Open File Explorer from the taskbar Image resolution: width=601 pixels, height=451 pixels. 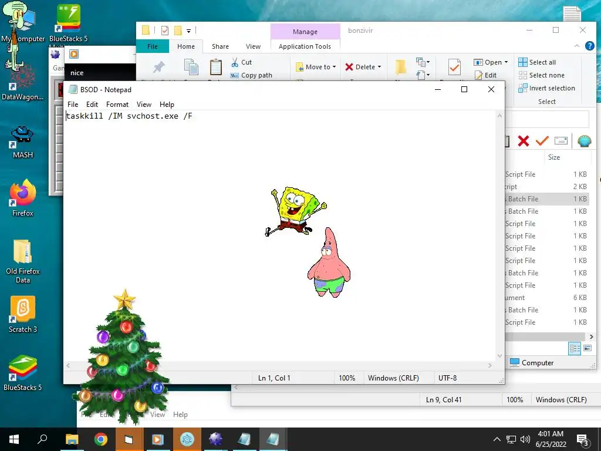point(72,439)
